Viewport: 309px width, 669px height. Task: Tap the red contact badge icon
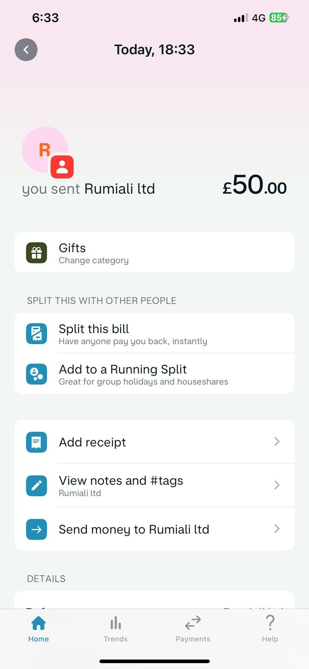[x=62, y=167]
